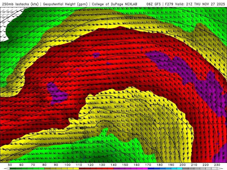Click the 140 value on the color scale
The image size is (227, 170).
(113, 165)
